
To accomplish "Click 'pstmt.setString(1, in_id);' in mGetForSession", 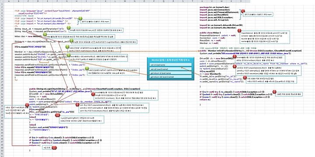I will click(214, 66).
